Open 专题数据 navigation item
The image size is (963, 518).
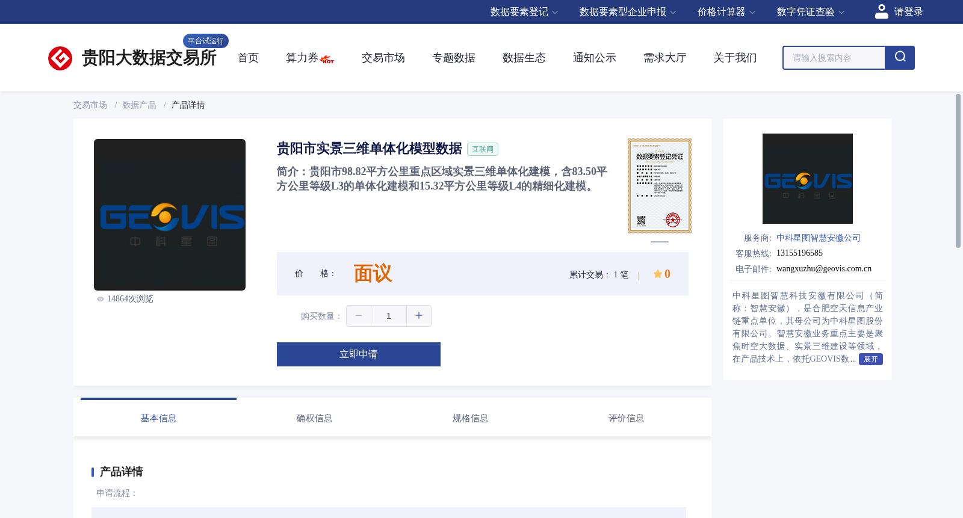454,58
